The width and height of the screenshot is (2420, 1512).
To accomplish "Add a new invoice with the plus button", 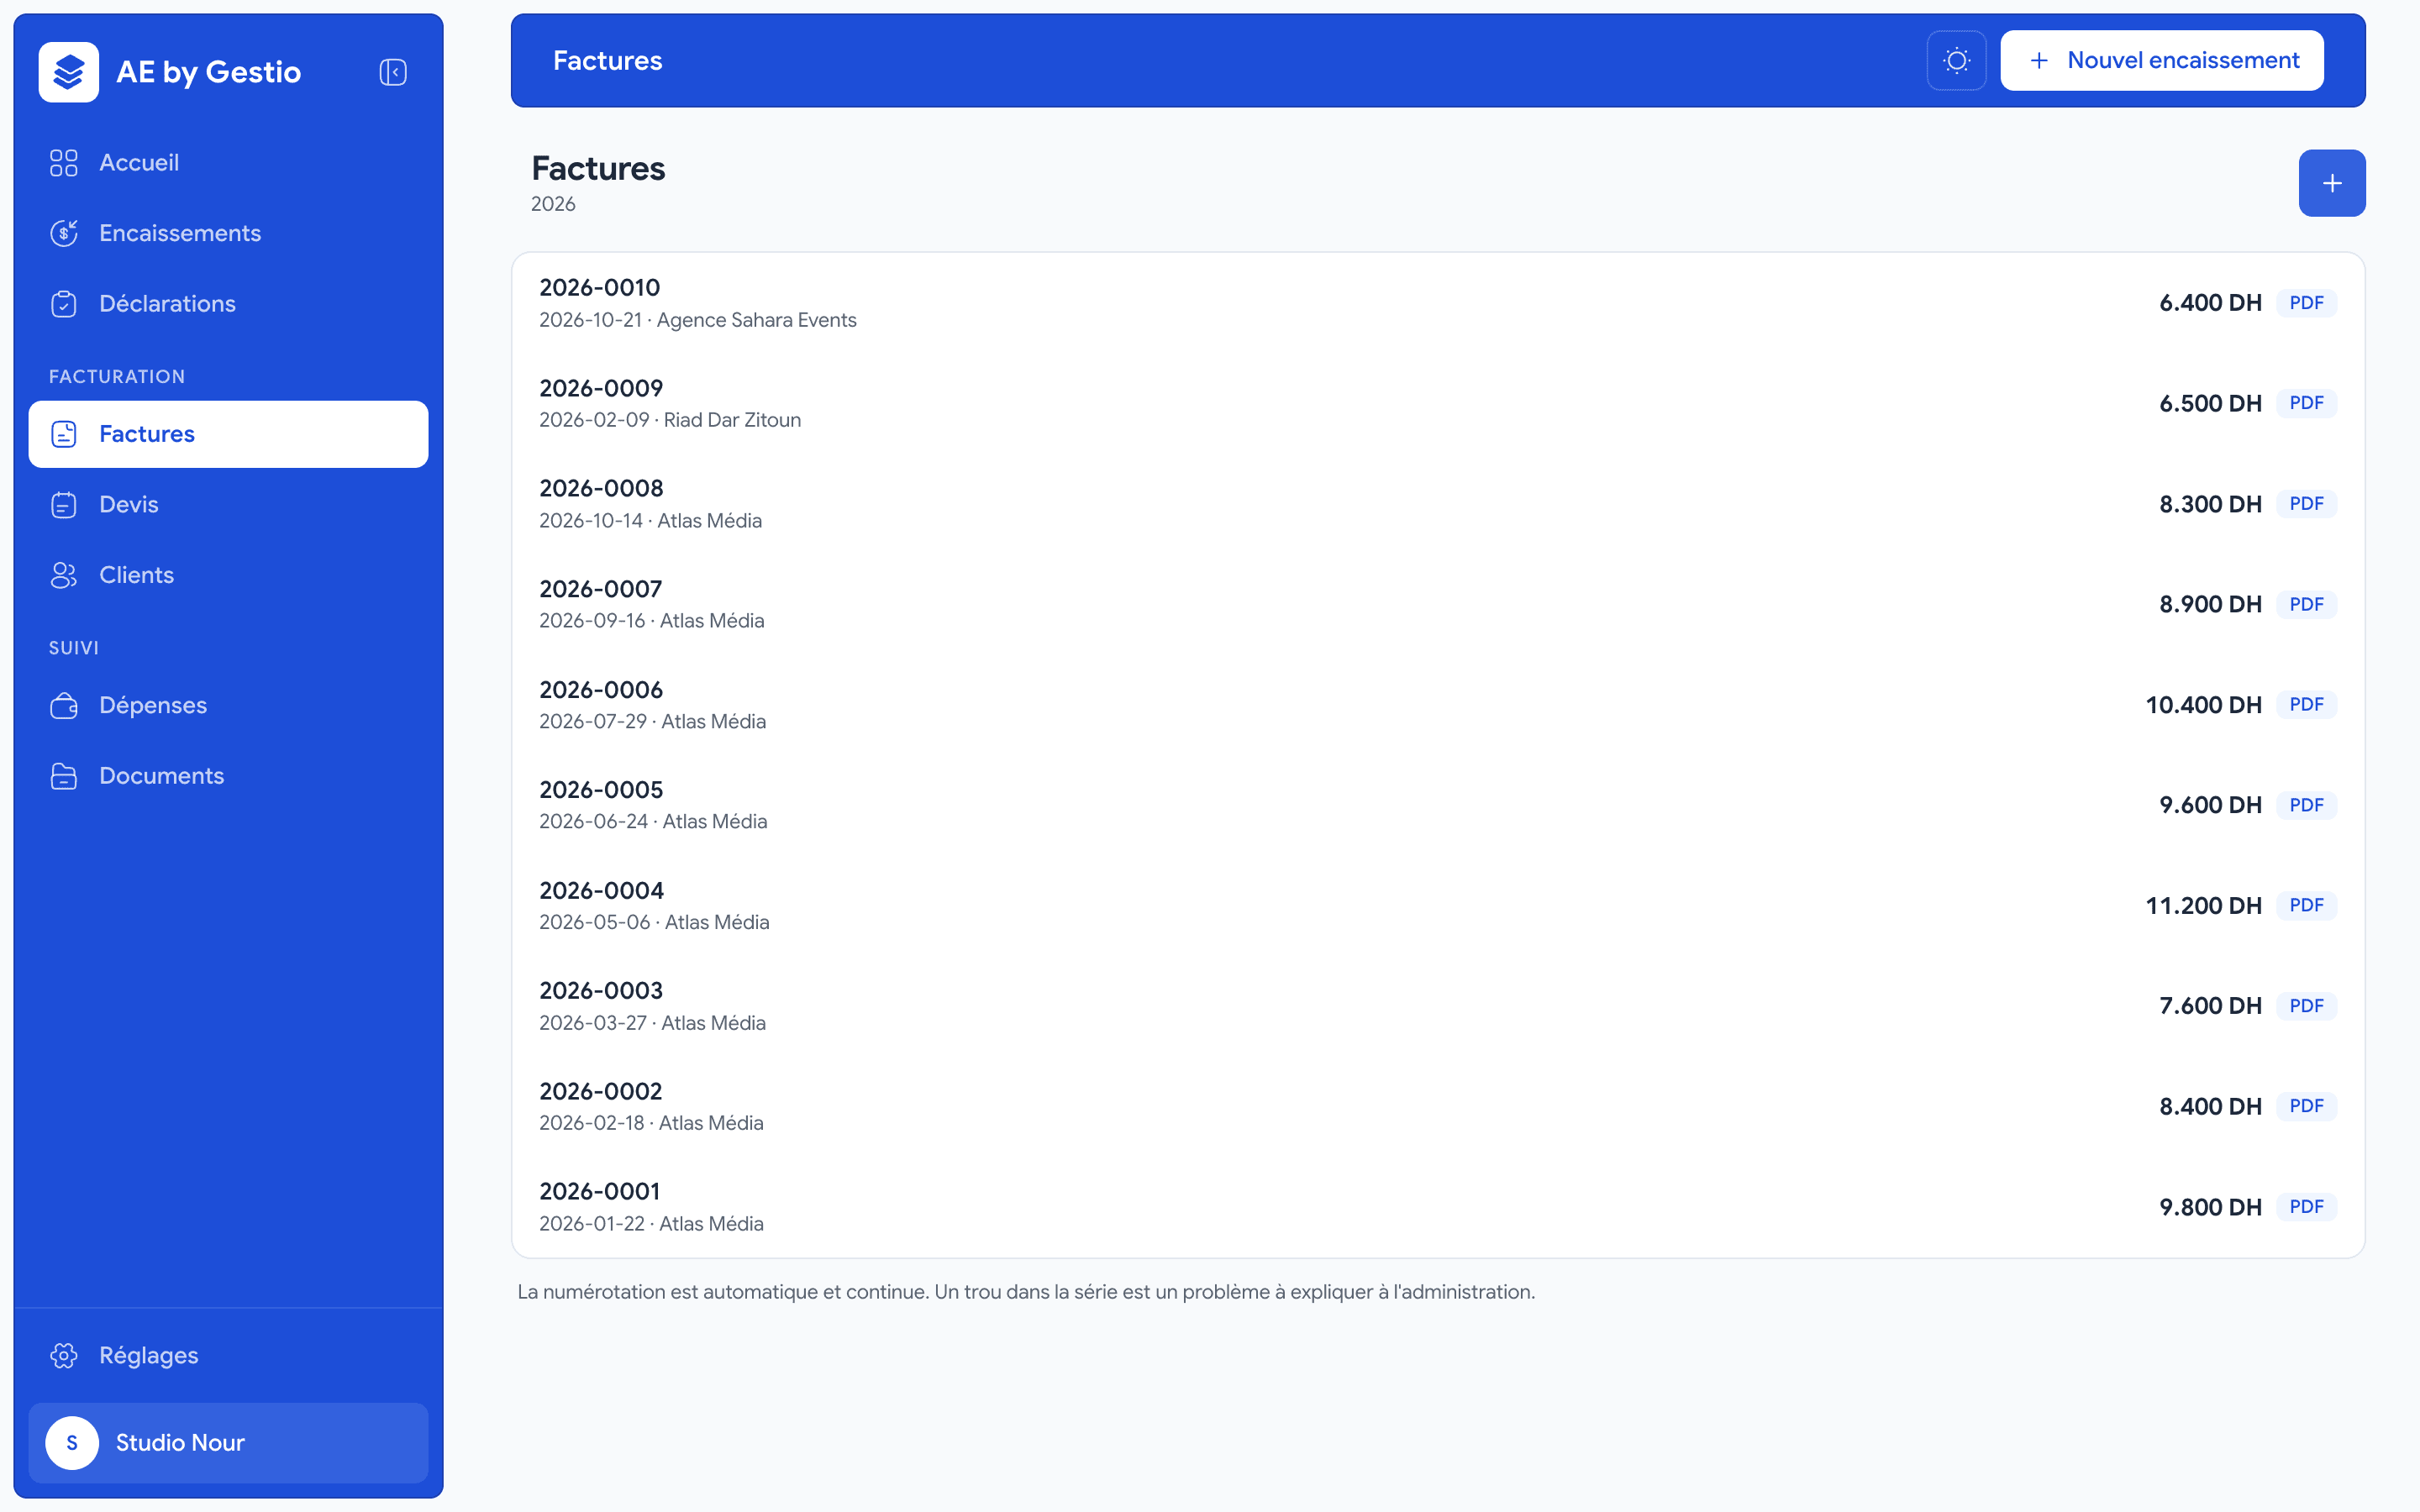I will [x=2332, y=183].
